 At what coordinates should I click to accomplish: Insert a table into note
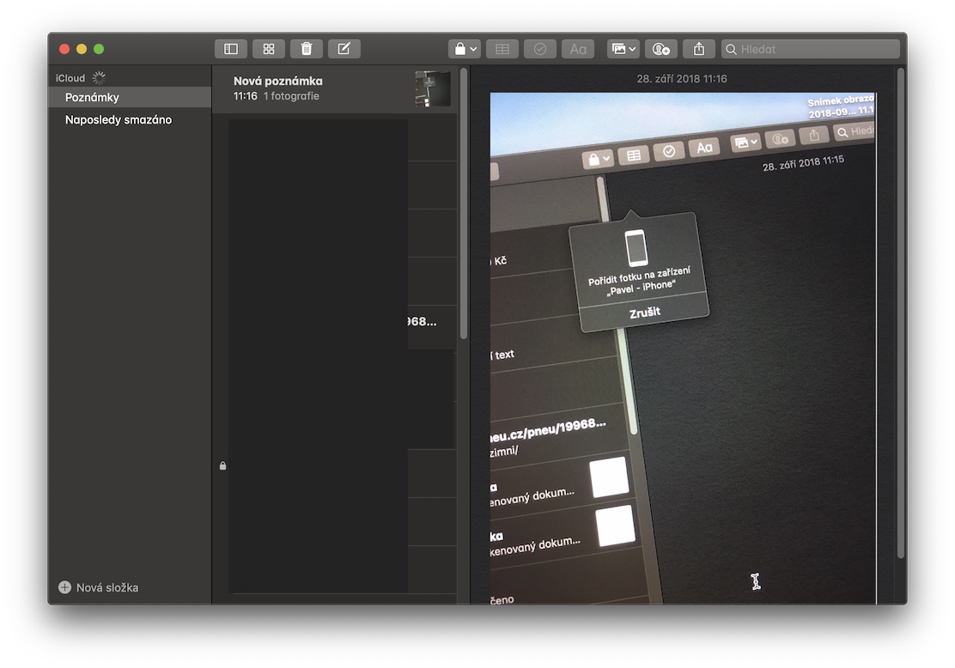pyautogui.click(x=502, y=49)
